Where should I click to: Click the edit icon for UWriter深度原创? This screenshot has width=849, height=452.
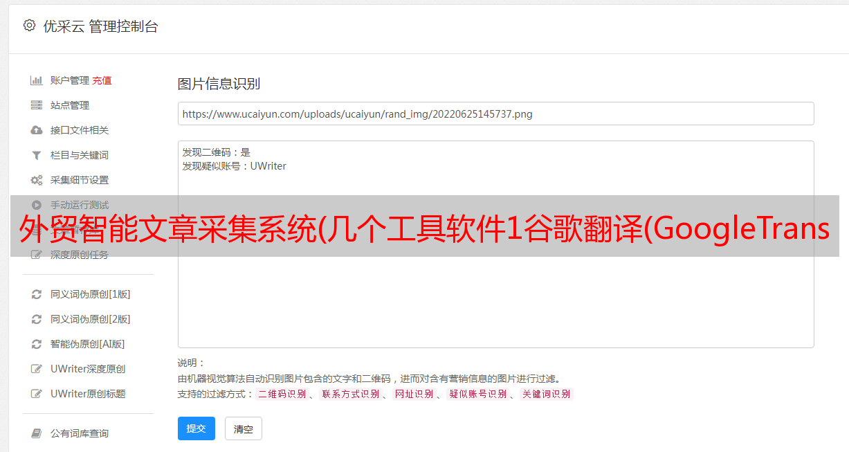(x=37, y=369)
